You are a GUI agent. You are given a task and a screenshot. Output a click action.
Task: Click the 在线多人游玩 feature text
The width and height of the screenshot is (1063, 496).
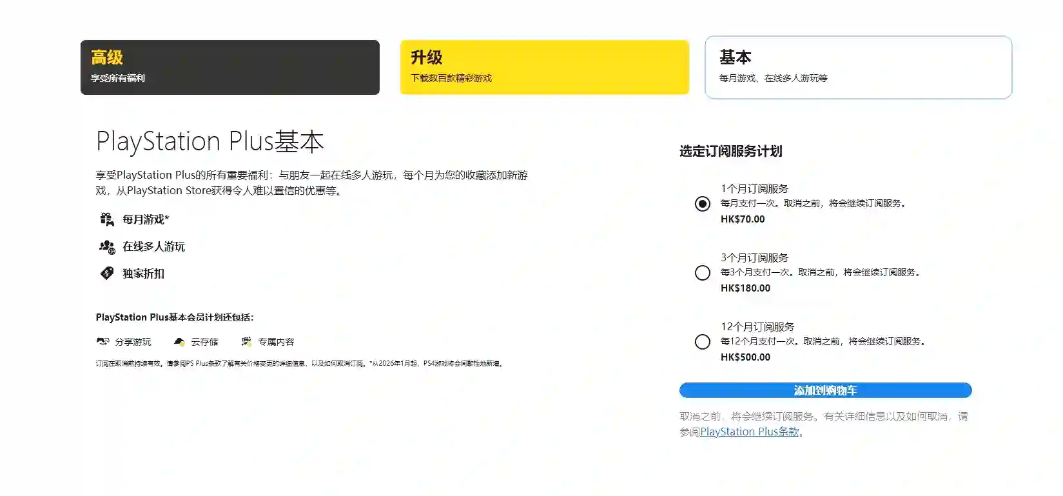tap(153, 246)
